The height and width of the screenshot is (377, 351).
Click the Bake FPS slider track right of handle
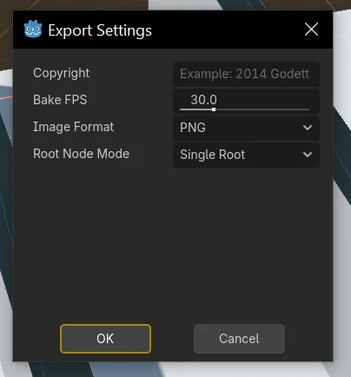pos(262,109)
